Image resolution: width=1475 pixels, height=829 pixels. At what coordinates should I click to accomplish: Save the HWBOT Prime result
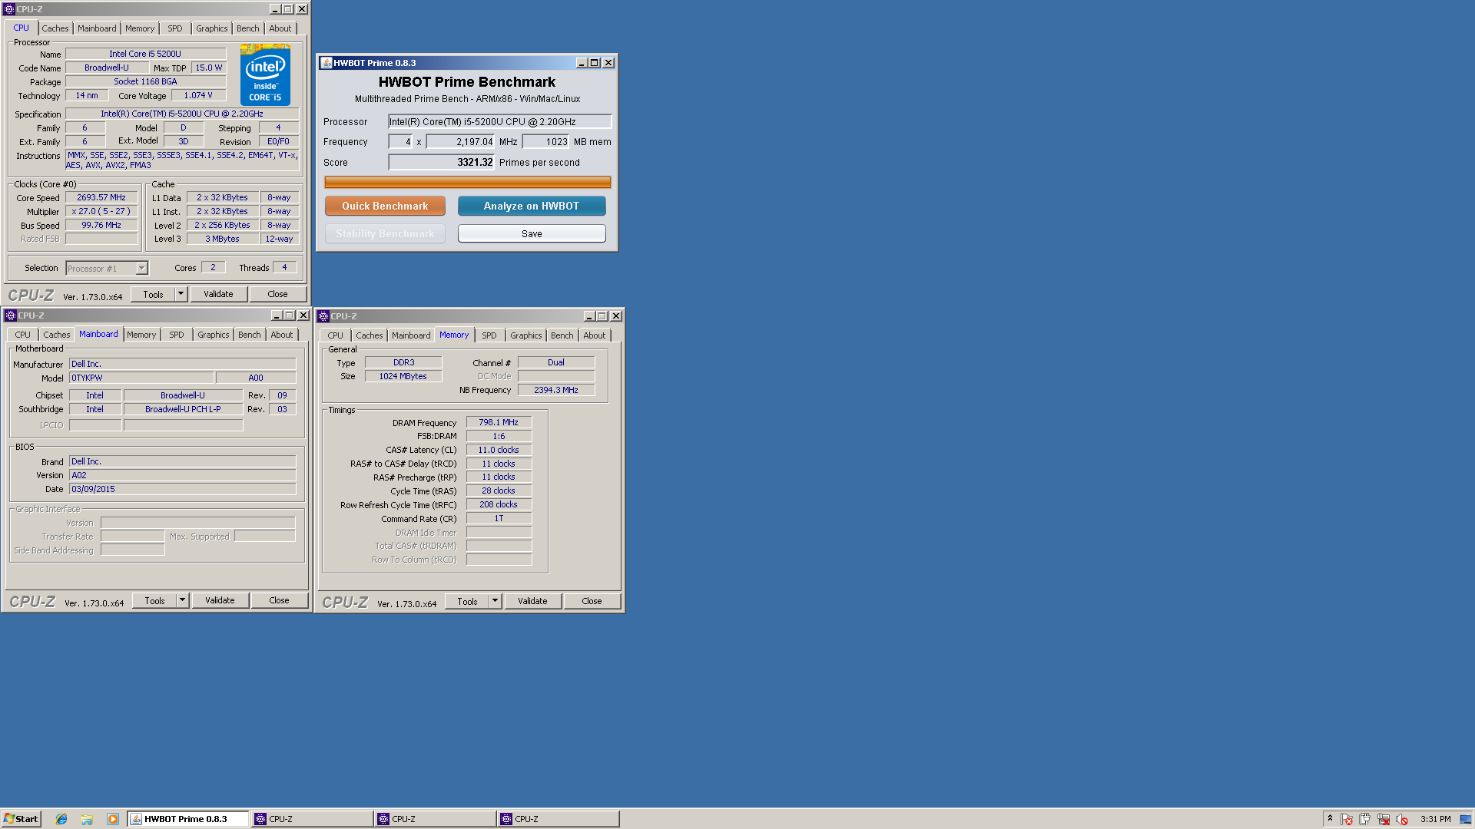click(532, 233)
